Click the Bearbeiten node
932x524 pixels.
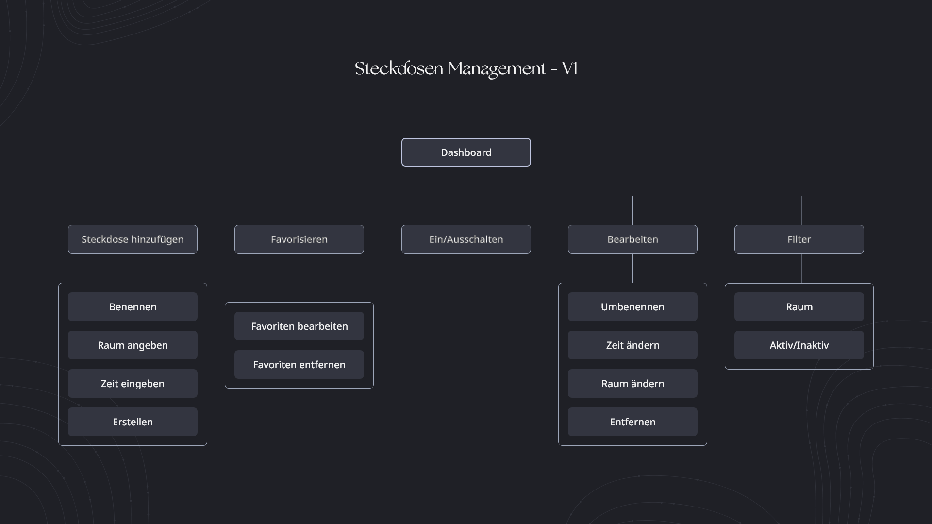[632, 239]
